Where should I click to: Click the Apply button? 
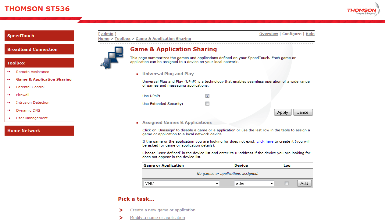click(283, 112)
